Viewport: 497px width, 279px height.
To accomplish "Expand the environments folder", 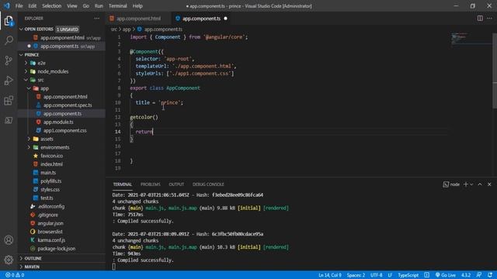I will click(x=29, y=147).
